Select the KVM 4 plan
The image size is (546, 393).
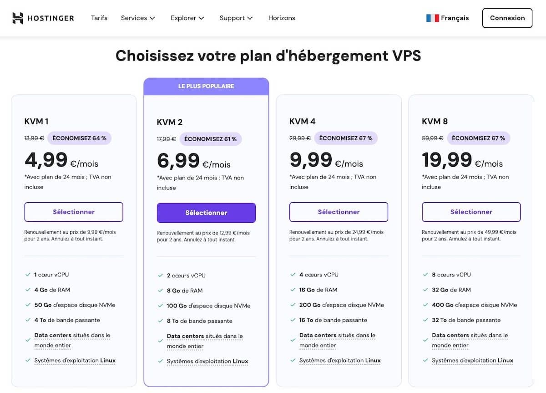(339, 212)
